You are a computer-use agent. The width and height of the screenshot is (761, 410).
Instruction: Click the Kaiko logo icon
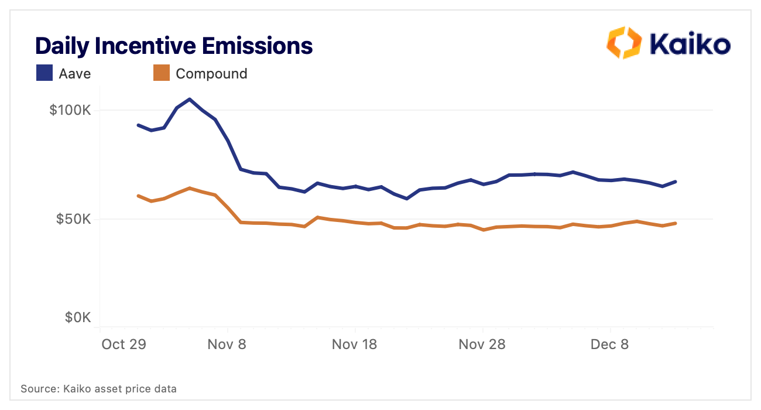click(x=625, y=43)
